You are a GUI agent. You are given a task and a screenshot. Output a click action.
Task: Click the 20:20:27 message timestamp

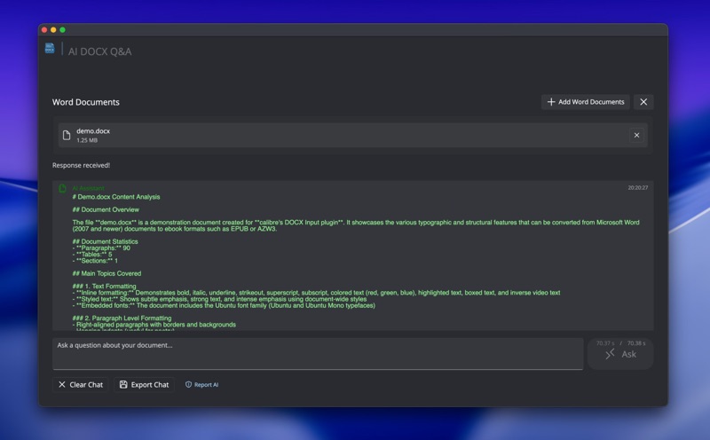coord(637,187)
